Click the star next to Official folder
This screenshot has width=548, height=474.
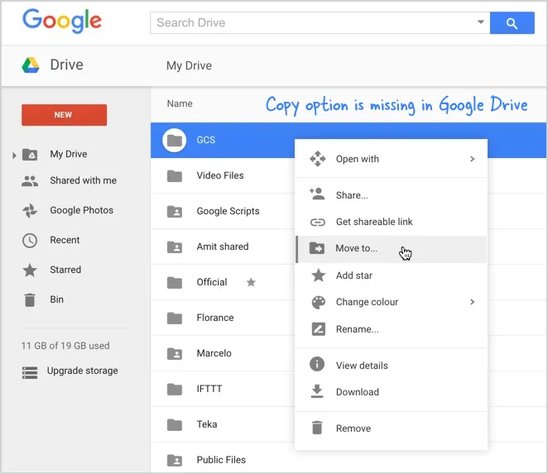251,282
